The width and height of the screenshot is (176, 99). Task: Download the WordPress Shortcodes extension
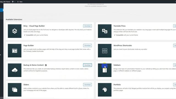coord(175,45)
